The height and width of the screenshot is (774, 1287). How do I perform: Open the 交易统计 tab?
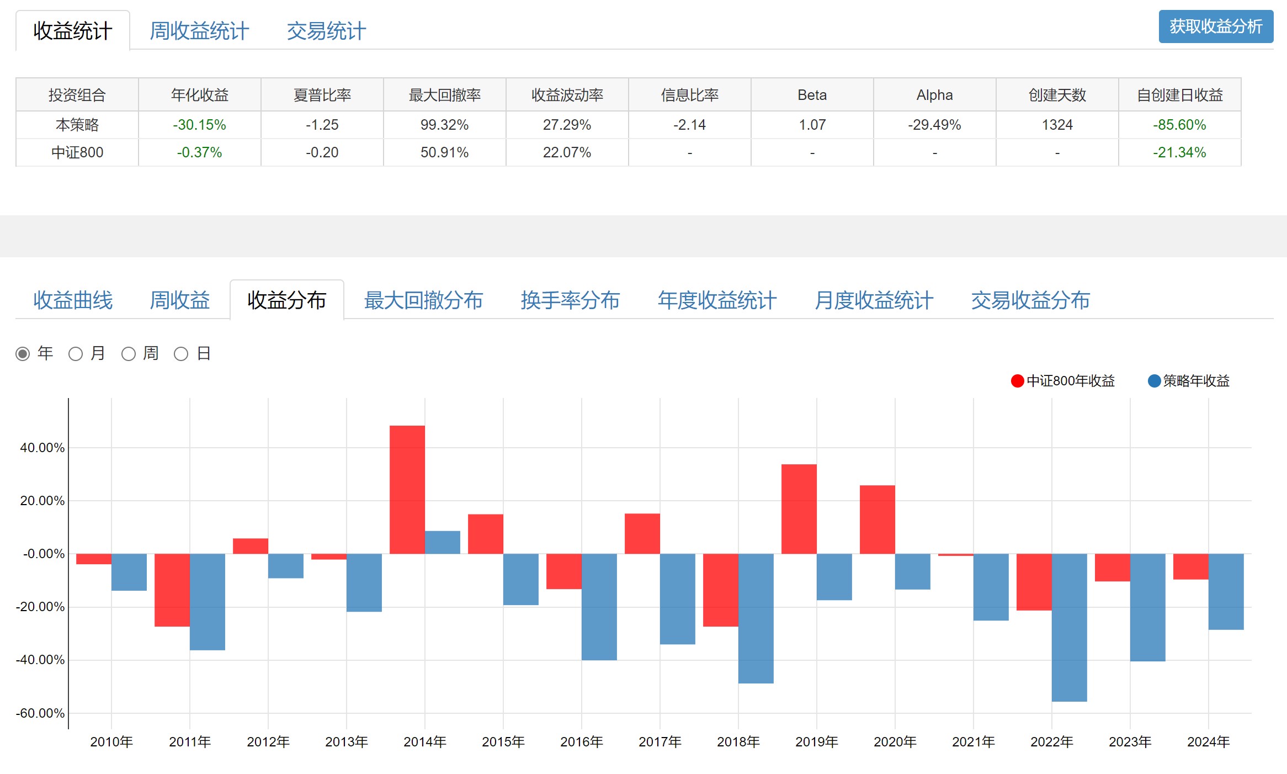(x=326, y=31)
